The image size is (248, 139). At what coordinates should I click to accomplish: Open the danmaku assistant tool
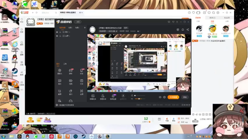pos(93,97)
